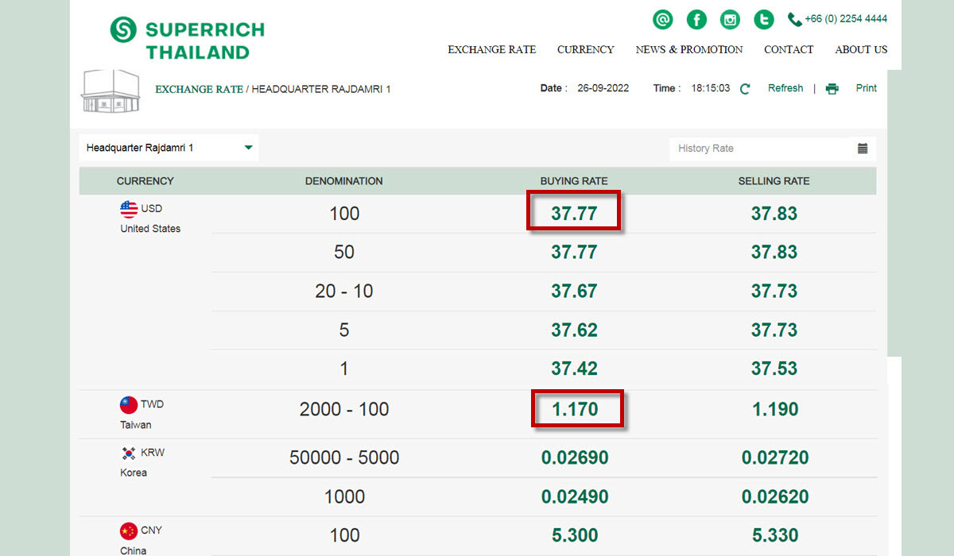Select the TWD 2000 - 100 denomination

344,410
